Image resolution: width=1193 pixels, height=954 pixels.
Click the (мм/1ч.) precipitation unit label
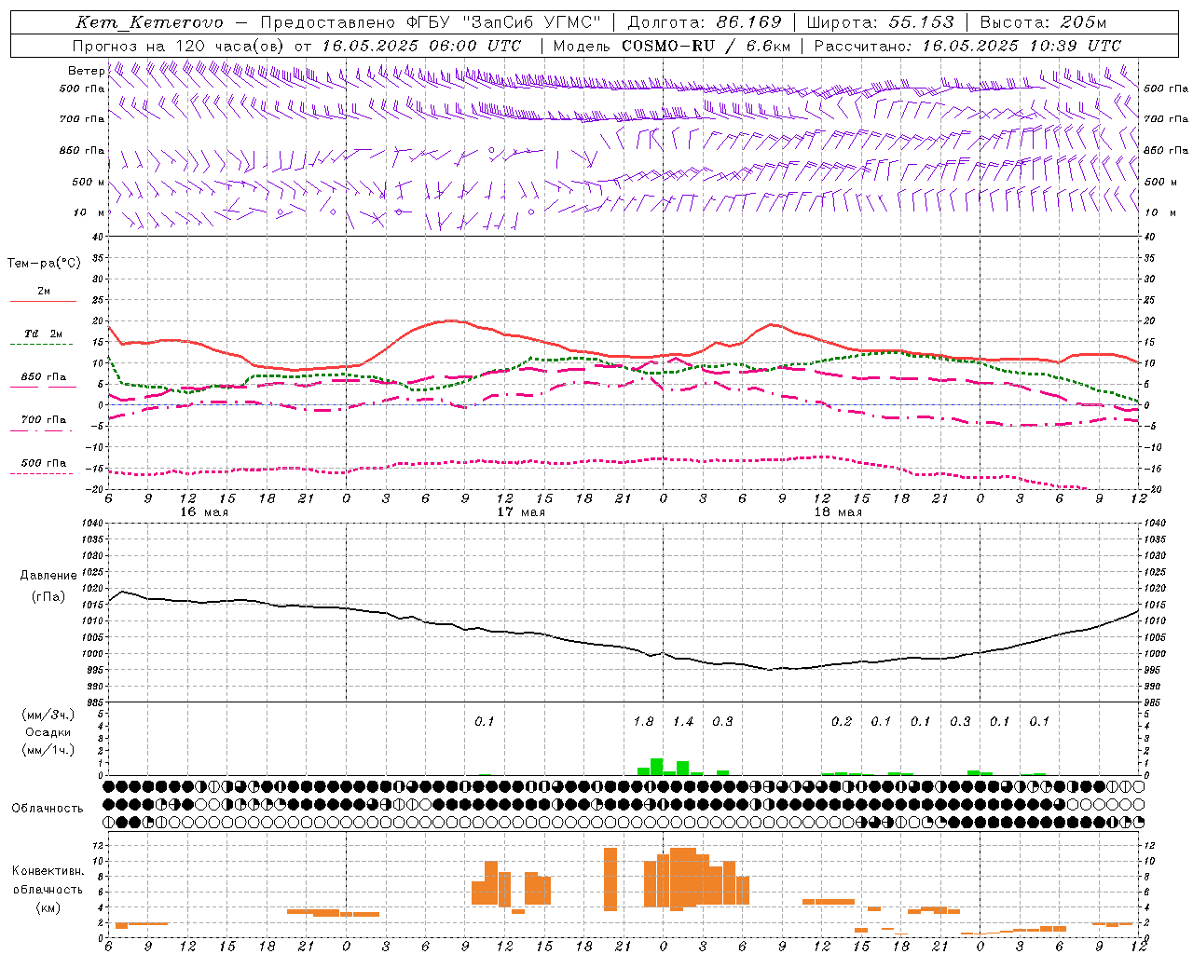click(48, 751)
